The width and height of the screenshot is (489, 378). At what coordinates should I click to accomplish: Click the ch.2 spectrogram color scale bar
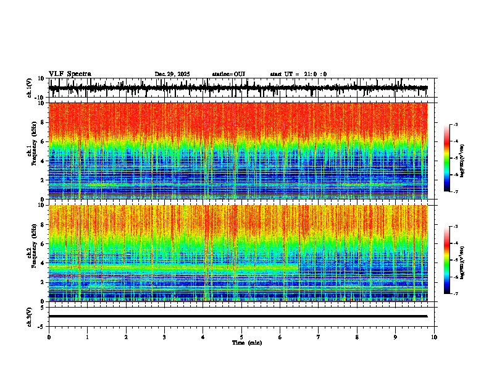click(447, 260)
